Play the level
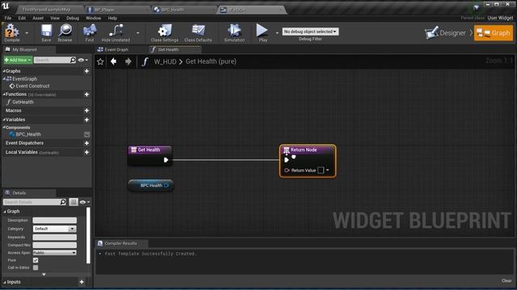517x290 pixels. (x=263, y=32)
